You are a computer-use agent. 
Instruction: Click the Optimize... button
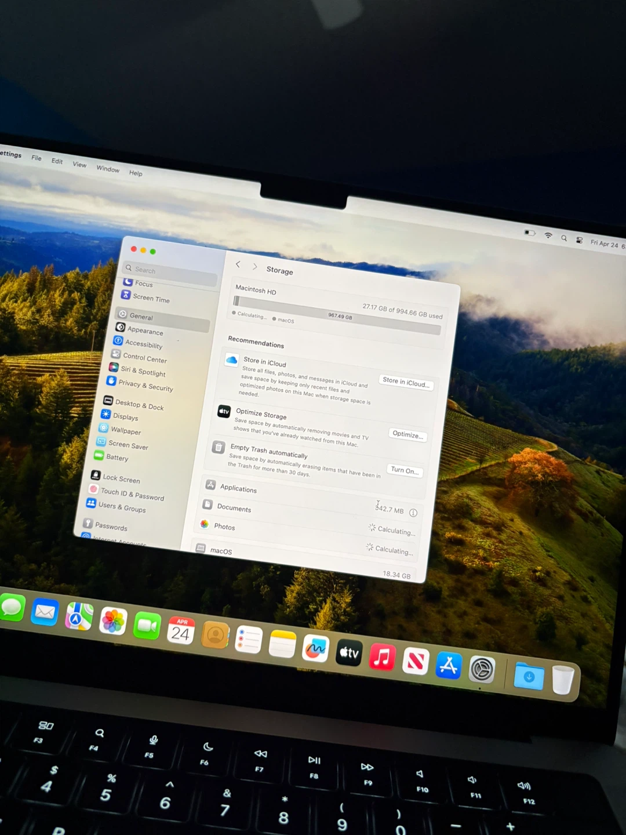tap(407, 434)
